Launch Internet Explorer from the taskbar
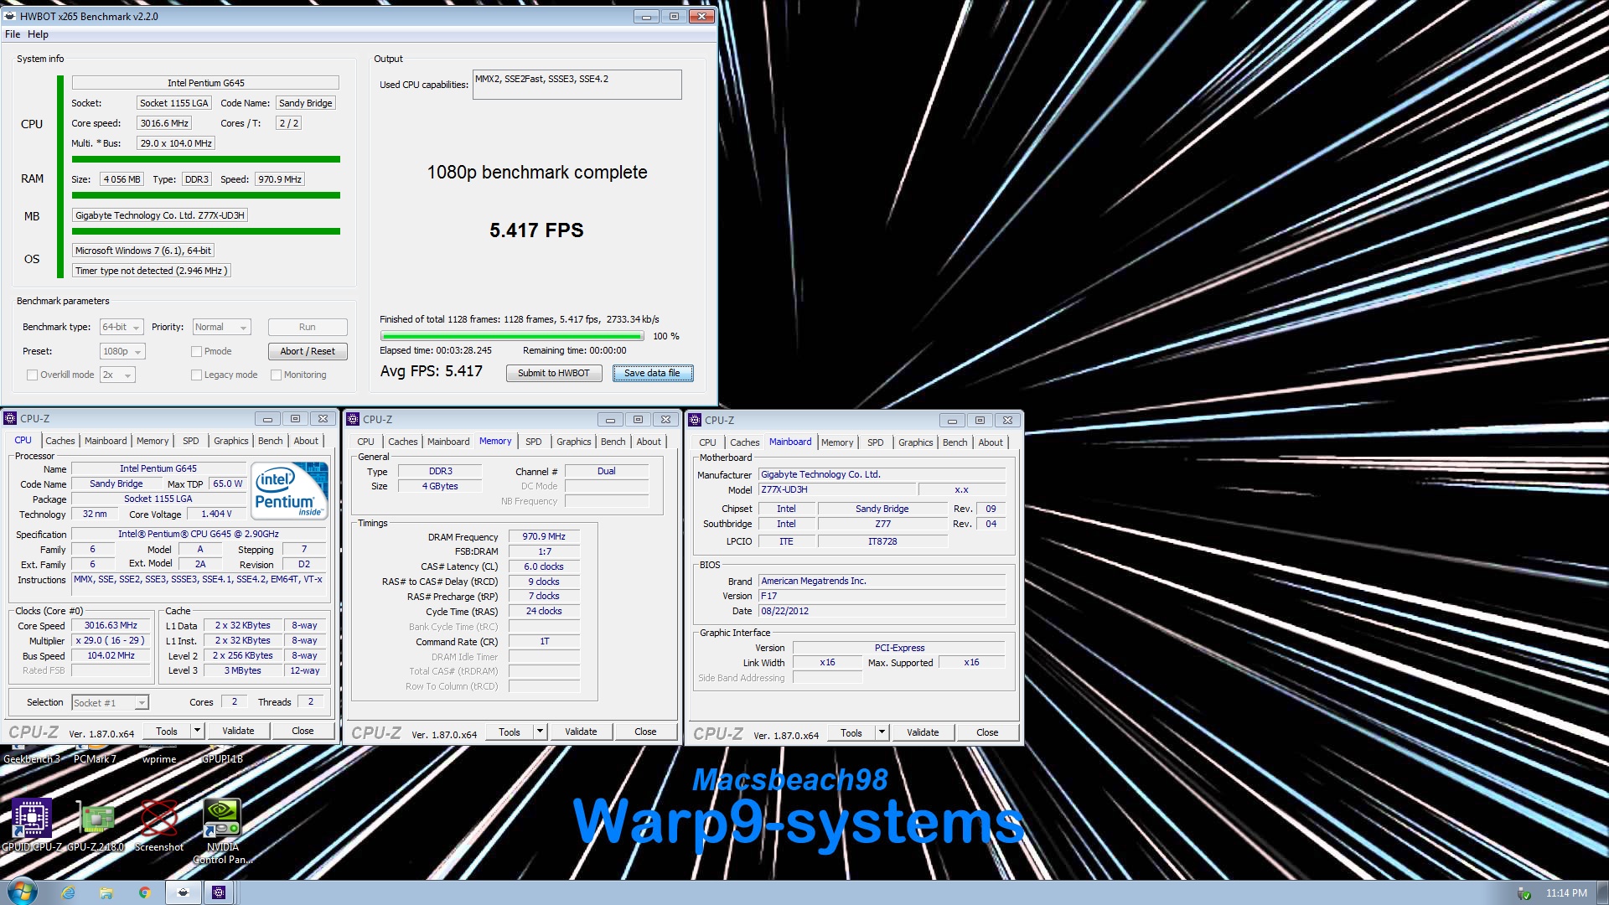1609x905 pixels. click(x=68, y=892)
